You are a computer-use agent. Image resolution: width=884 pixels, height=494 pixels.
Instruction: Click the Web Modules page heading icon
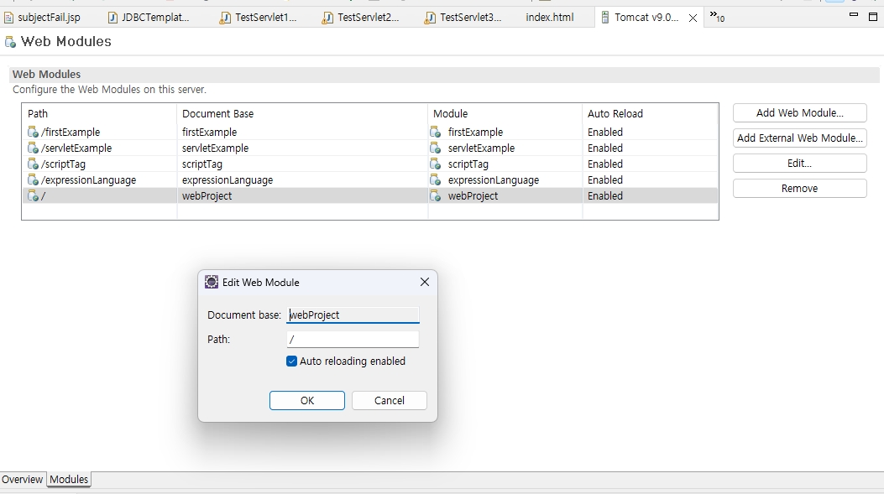tap(10, 42)
